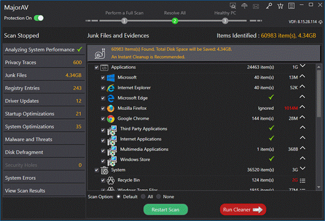
Task: Open the menu list icon in title bar
Action: pyautogui.click(x=291, y=6)
